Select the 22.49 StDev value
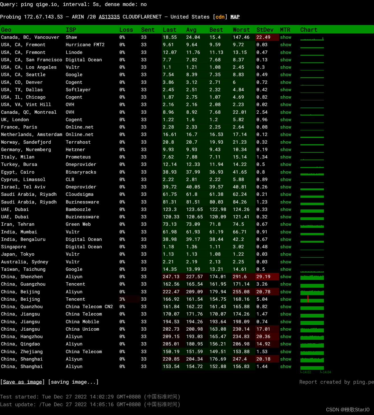Image resolution: width=374 pixels, height=415 pixels. tap(263, 37)
